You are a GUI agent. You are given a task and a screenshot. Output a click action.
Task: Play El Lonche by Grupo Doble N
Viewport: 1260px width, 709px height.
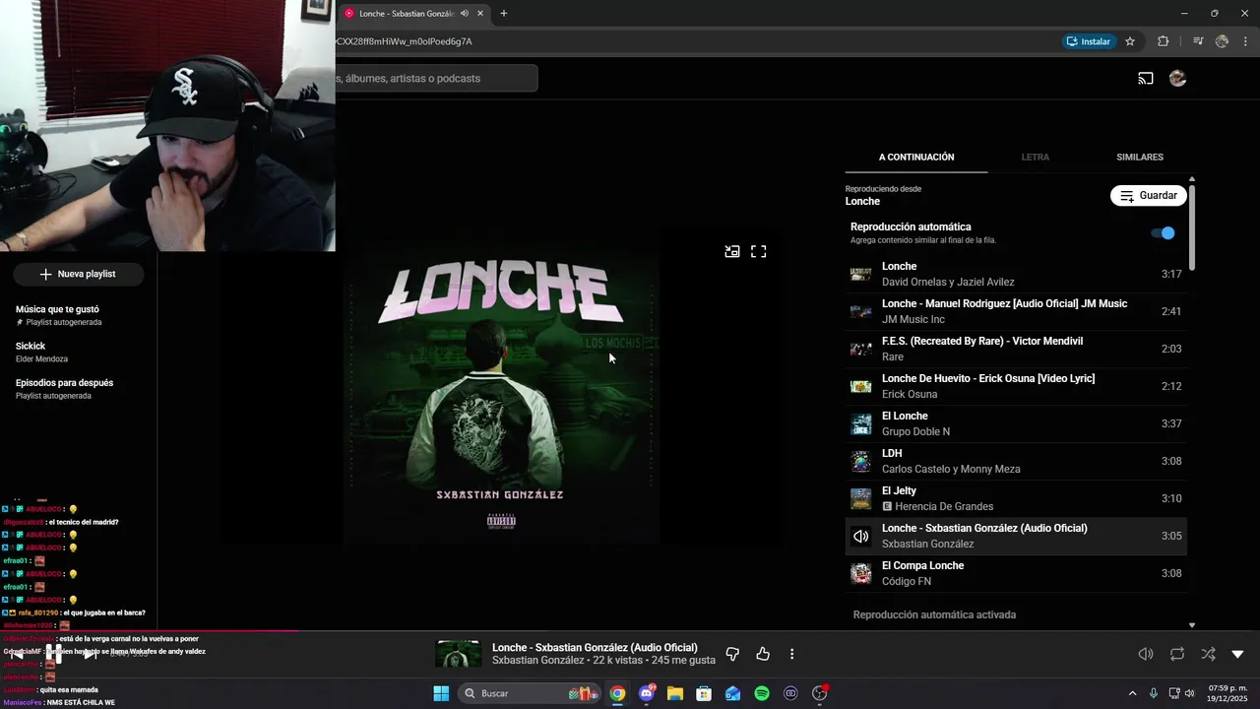pos(1016,423)
